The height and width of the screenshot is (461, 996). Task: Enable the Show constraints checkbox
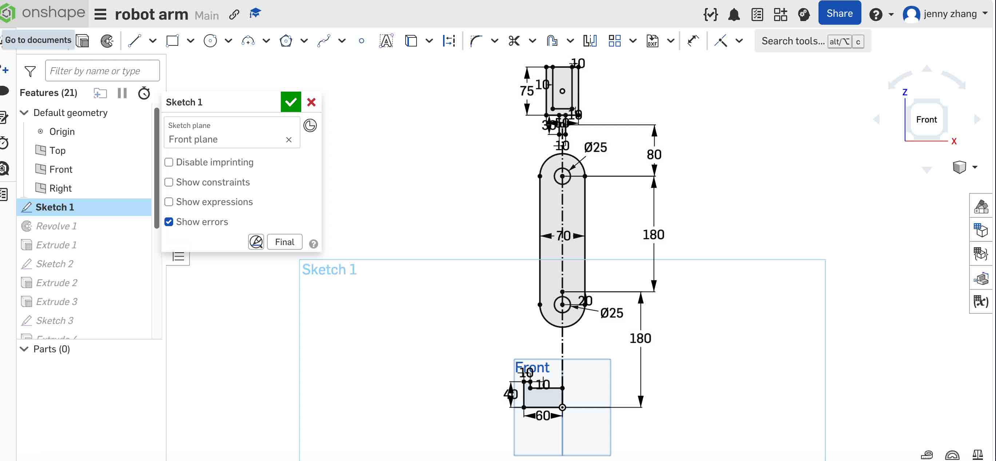click(x=169, y=182)
